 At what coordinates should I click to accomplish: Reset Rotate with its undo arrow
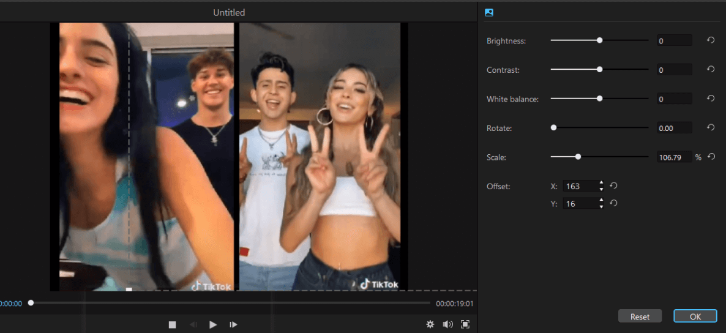click(711, 127)
